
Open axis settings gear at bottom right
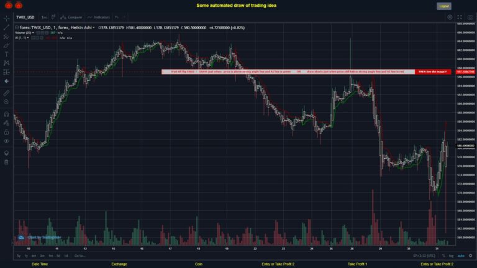pyautogui.click(x=470, y=256)
